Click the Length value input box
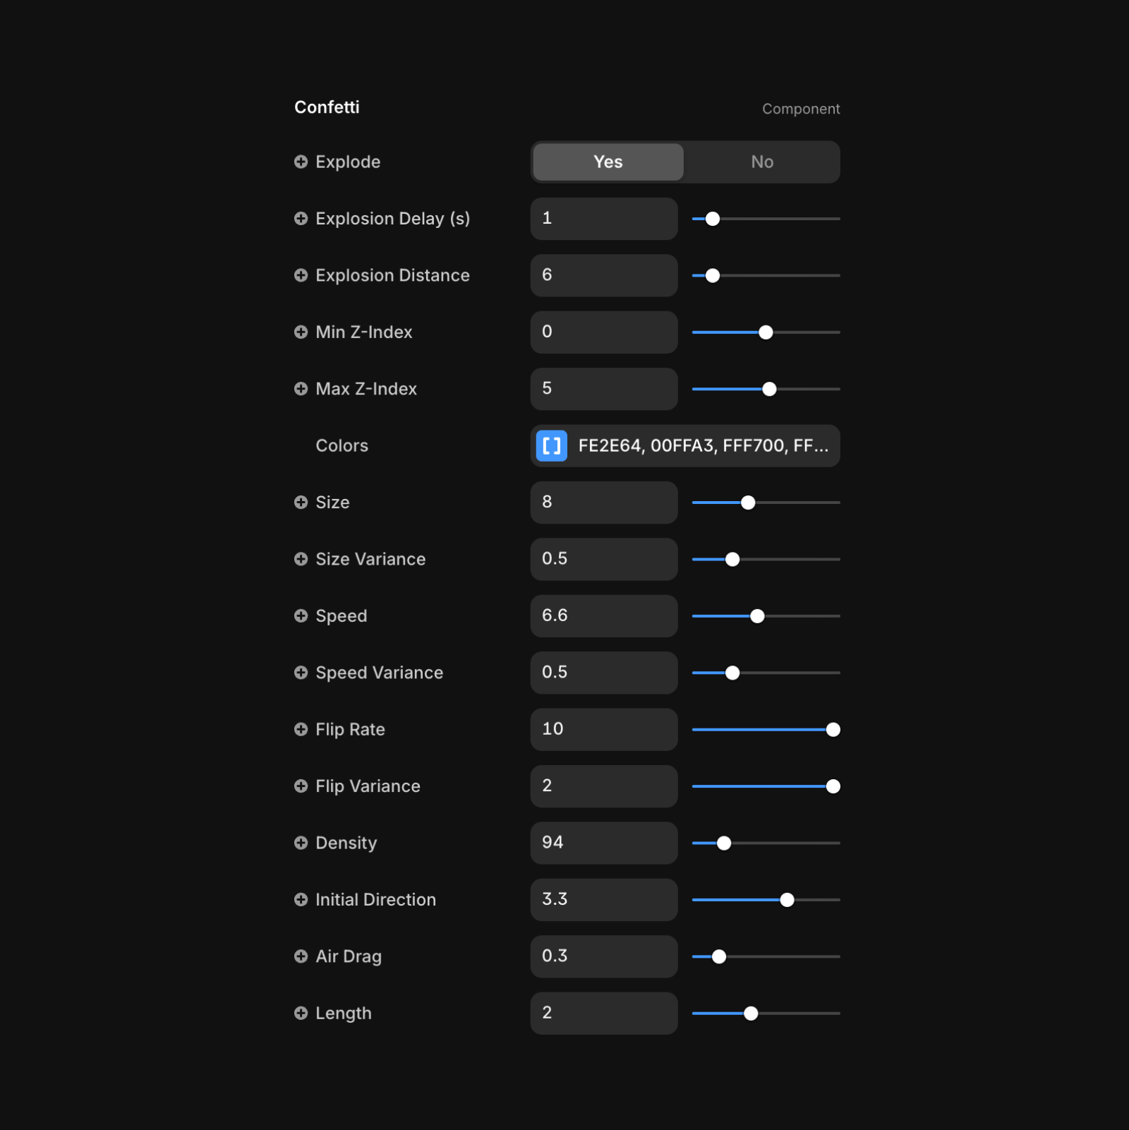Viewport: 1129px width, 1130px height. click(604, 1014)
